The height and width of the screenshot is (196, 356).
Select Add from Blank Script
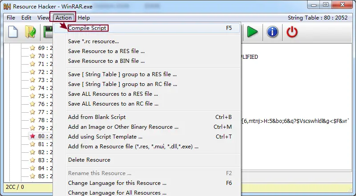tap(147, 117)
